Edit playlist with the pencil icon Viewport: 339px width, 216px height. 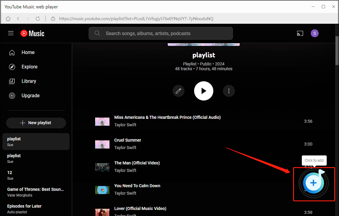178,91
